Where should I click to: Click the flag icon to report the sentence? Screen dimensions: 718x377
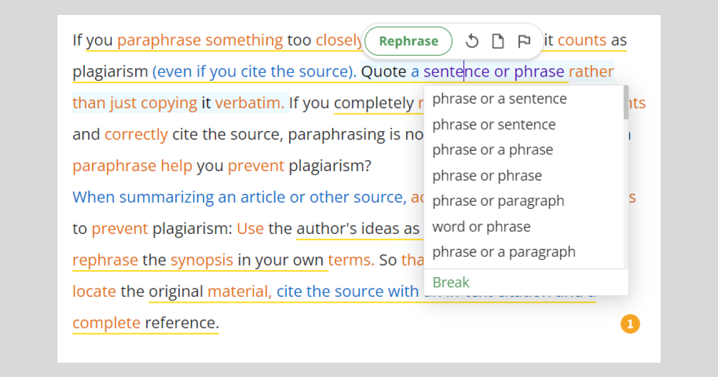coord(524,41)
